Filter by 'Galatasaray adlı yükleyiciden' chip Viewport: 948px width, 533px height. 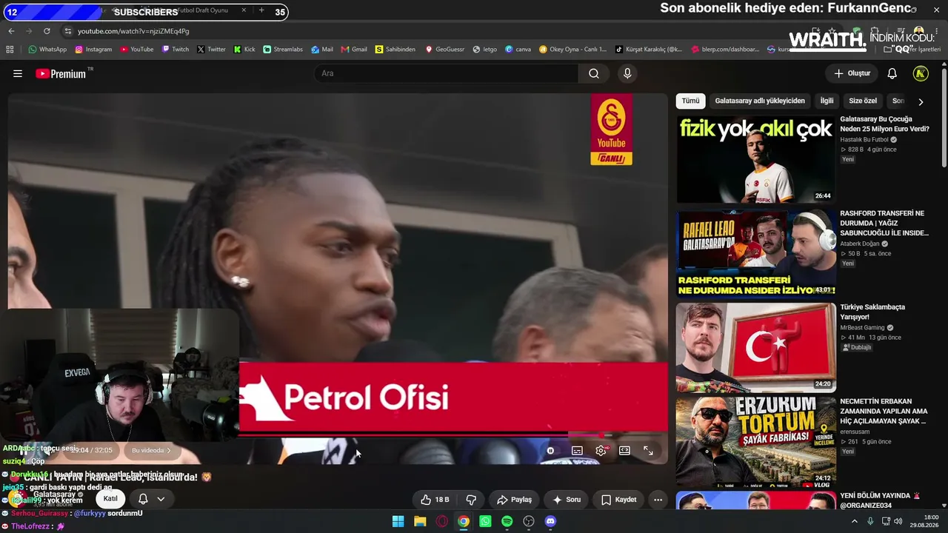coord(760,101)
